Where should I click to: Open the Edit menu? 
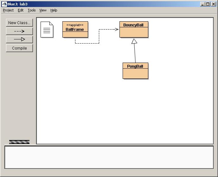21,10
